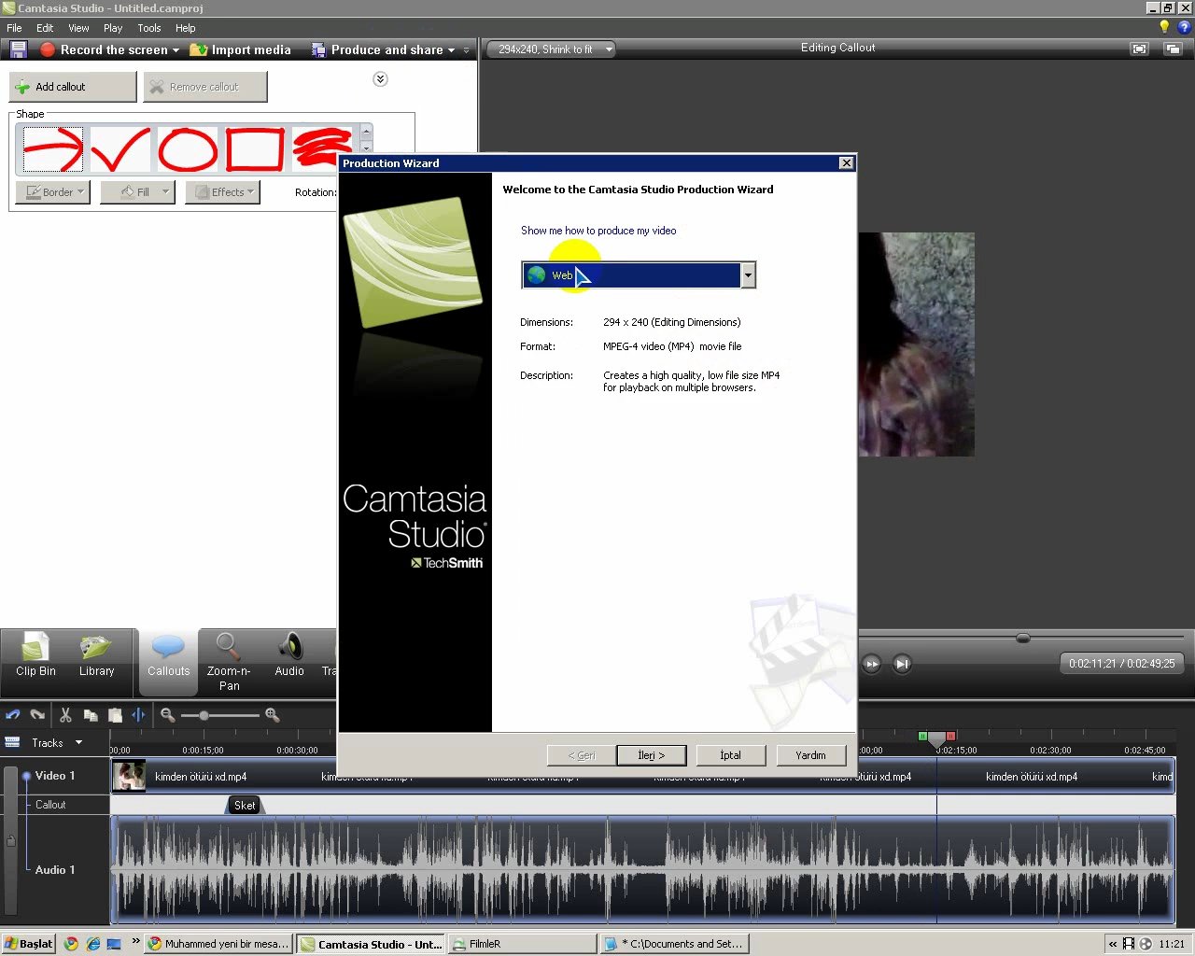Click the timeline zoom in magnifier

pyautogui.click(x=273, y=715)
